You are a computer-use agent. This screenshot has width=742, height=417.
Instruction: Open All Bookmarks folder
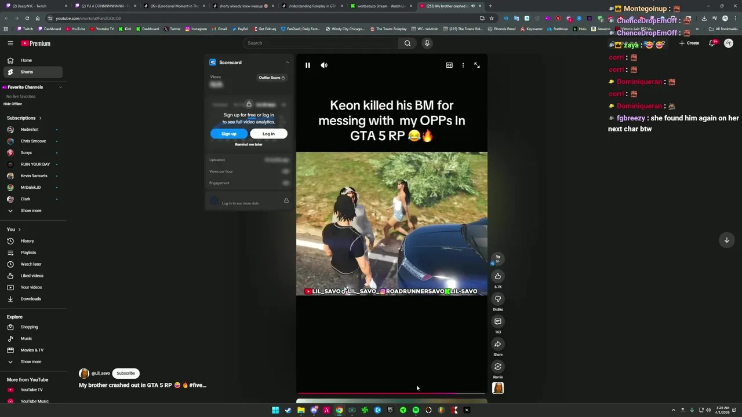click(x=723, y=29)
